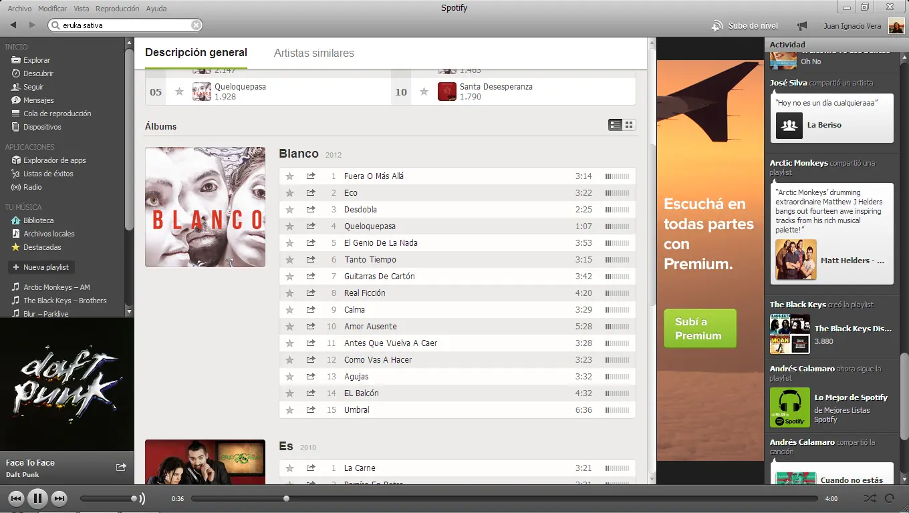Open the Archivo menu
Viewport: 909px width, 513px height.
tap(19, 9)
